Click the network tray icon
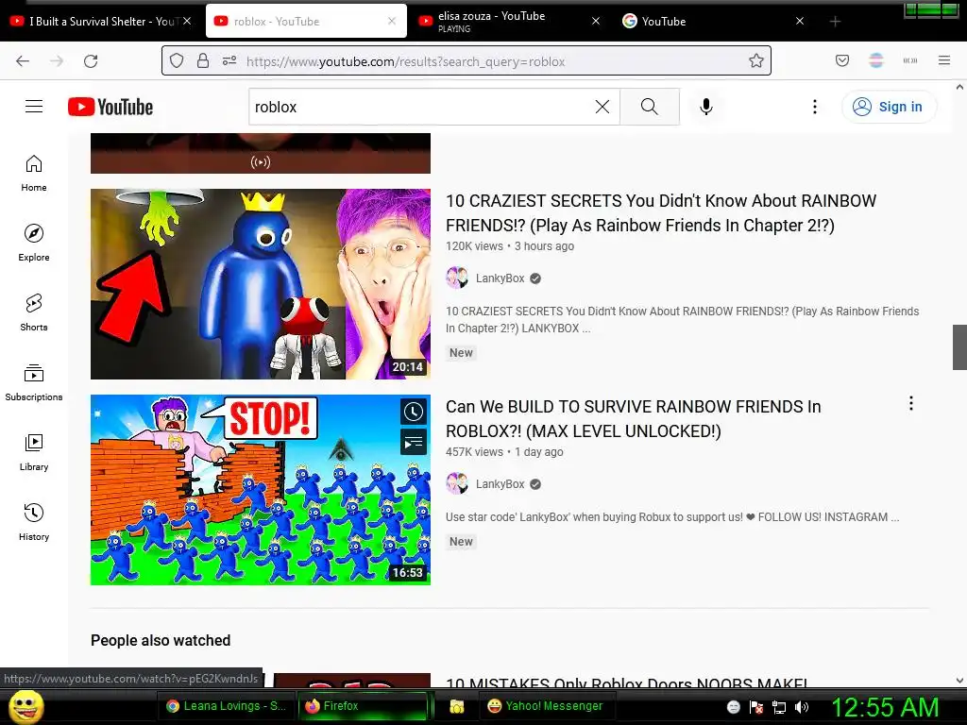 pos(779,707)
